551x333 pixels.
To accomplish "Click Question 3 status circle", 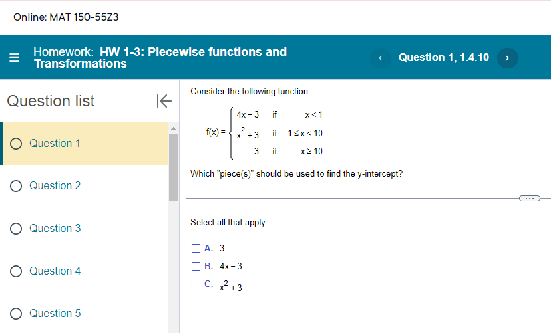I will click(x=16, y=229).
